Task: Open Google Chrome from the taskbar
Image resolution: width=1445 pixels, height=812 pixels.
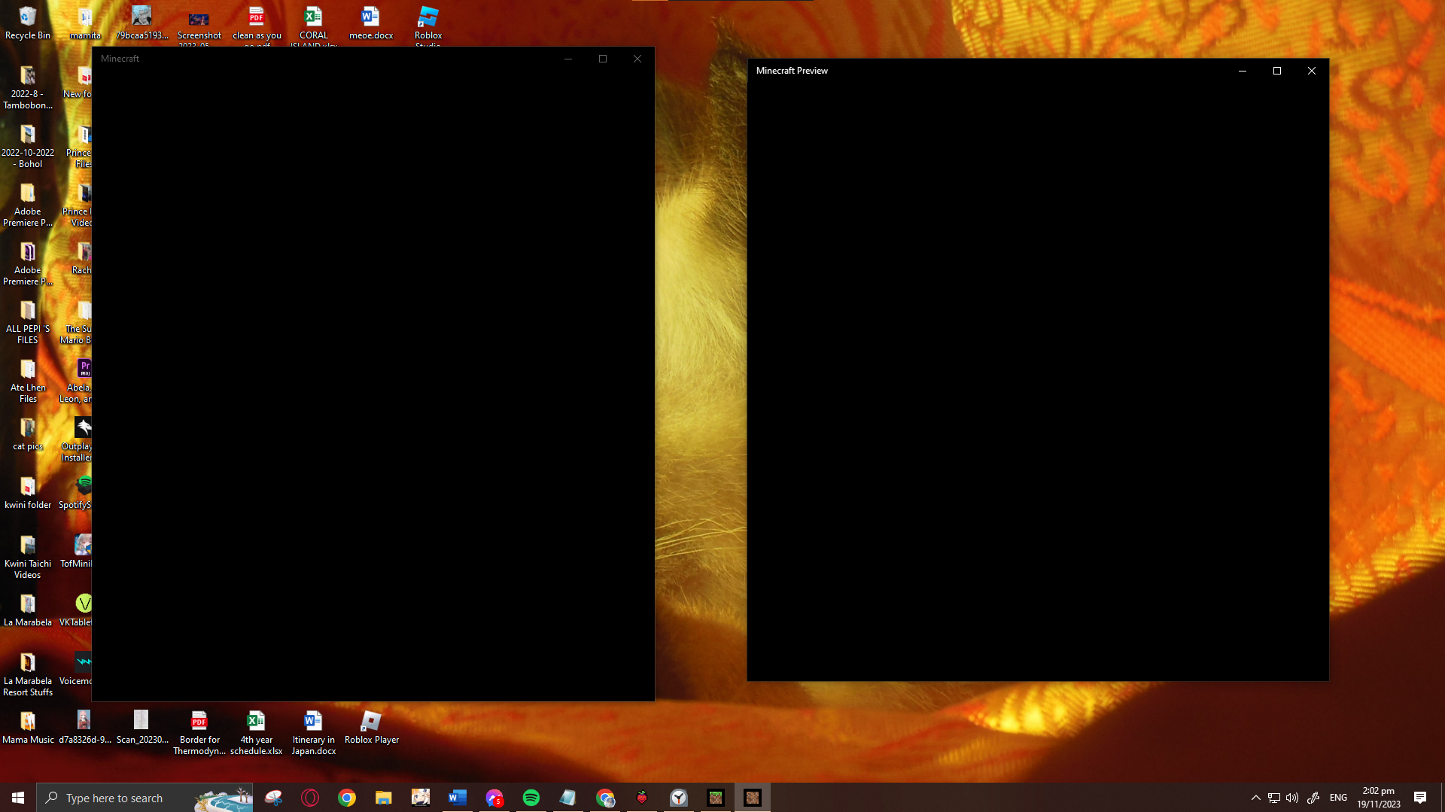Action: (347, 798)
